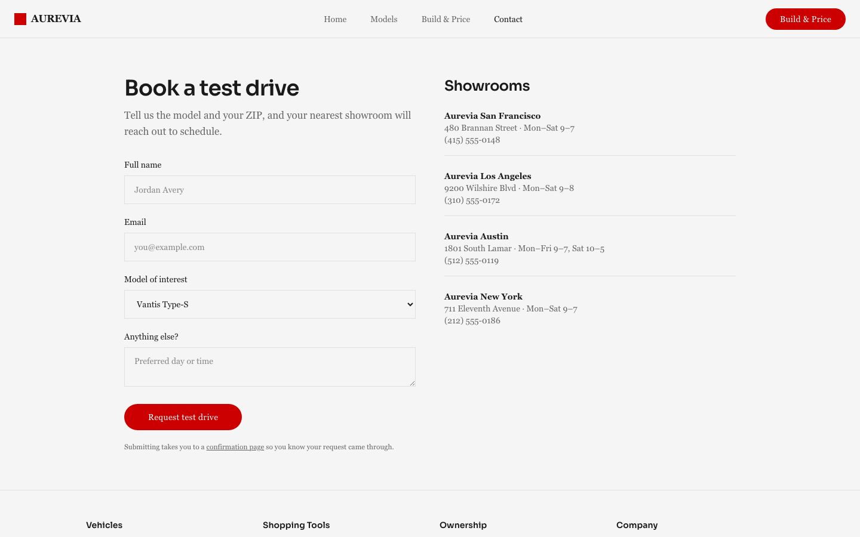Click the 1801 South Lamar address line
Viewport: 860px width, 537px height.
[524, 248]
